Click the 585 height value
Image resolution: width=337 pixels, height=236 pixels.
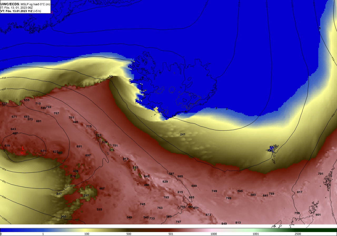(253, 195)
